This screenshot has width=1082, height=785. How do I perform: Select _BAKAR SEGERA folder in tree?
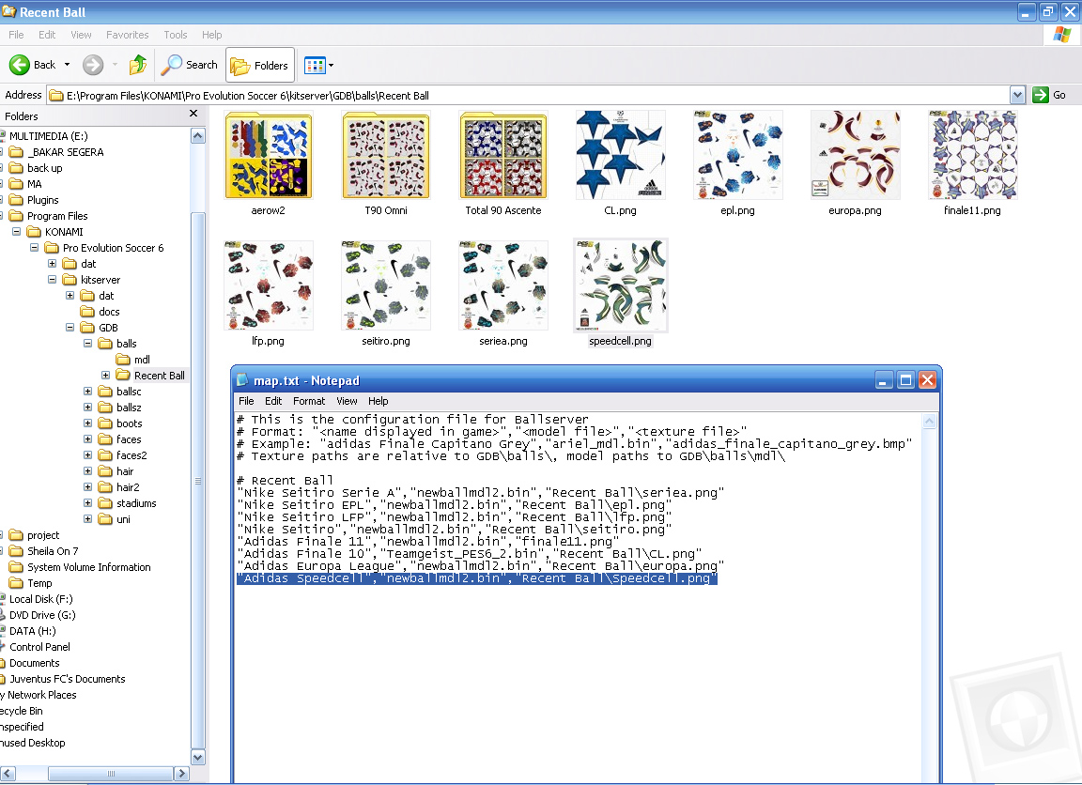(56, 152)
